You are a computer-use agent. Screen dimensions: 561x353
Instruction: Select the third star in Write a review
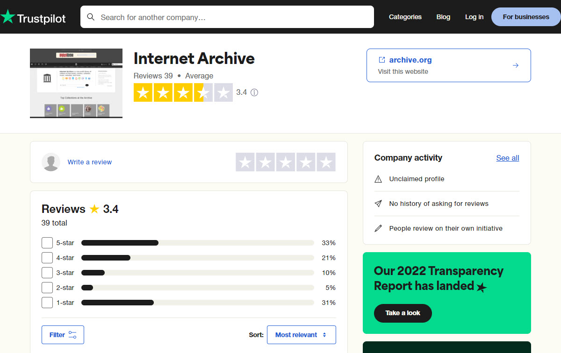tap(286, 162)
